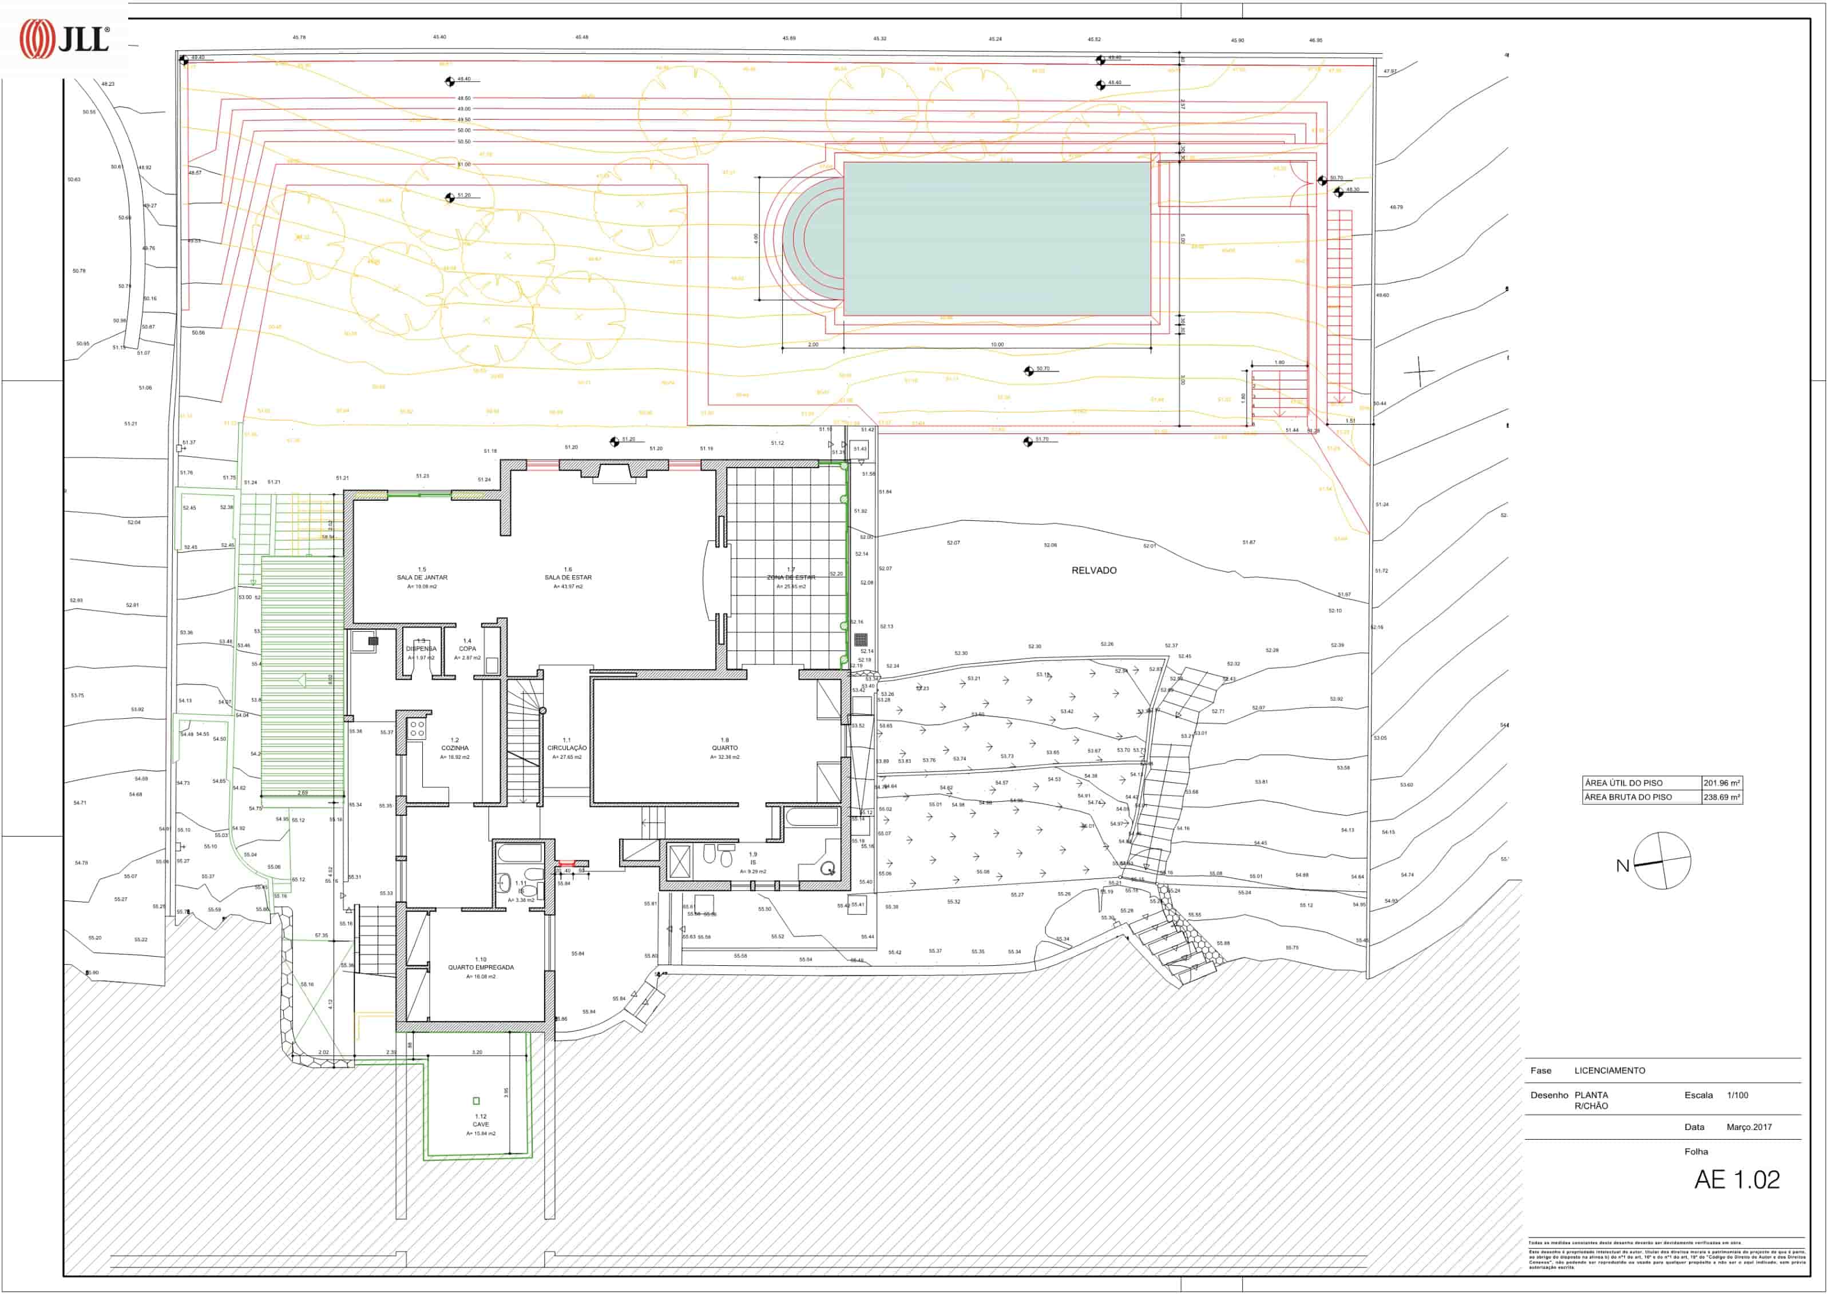Click the COPA room label
This screenshot has width=1831, height=1294.
point(467,648)
